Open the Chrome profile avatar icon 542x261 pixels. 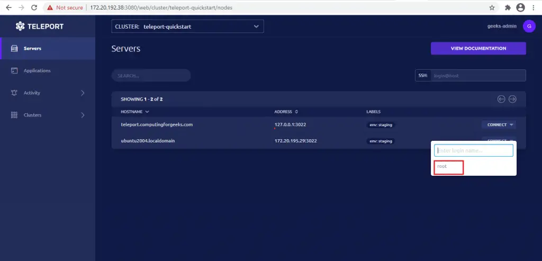point(521,7)
